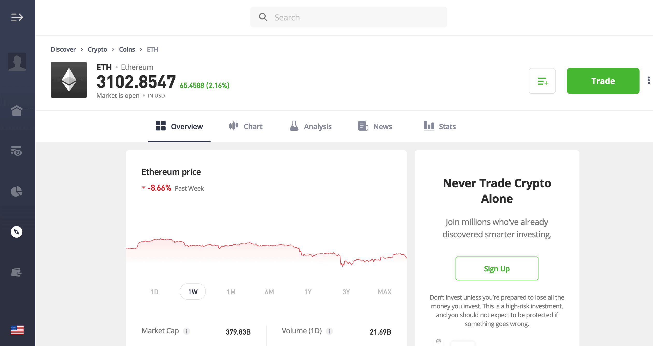Select the MAX price range

[x=385, y=292]
